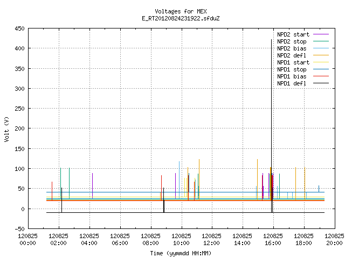Click the NPD2 stop green legend line
Screen dimensions: 345x258
(321, 41)
